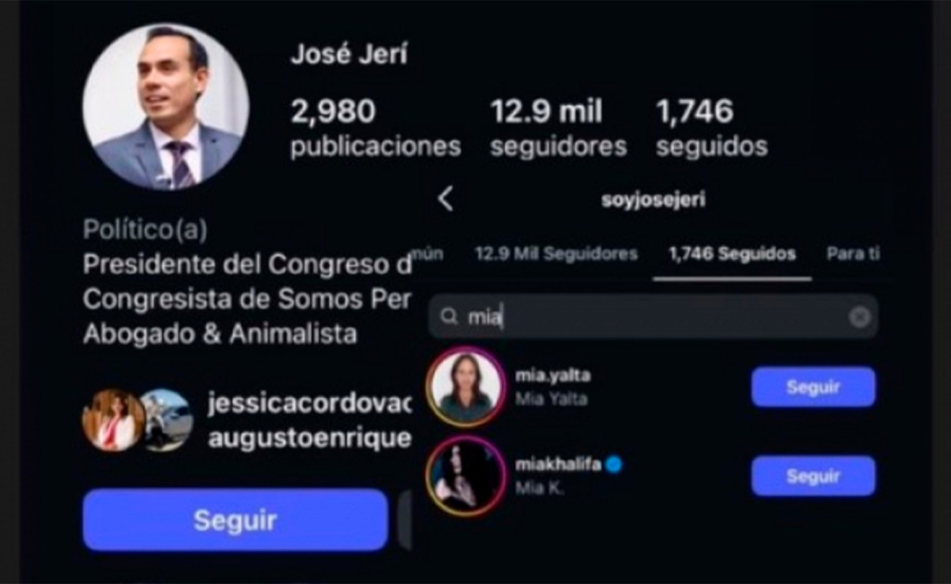
Task: Click into the search box containing mia
Action: tap(653, 317)
